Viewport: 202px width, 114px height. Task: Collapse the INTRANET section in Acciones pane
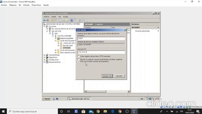[x=158, y=28]
